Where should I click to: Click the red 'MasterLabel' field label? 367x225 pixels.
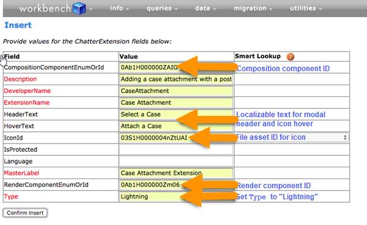(x=21, y=173)
